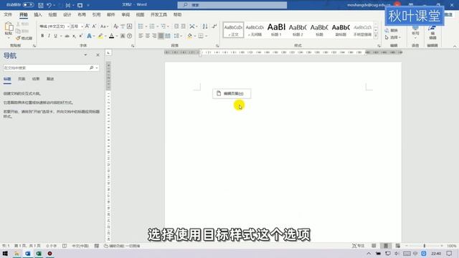Expand the numbering list dropdown
This screenshot has height=258, width=459.
click(x=158, y=27)
